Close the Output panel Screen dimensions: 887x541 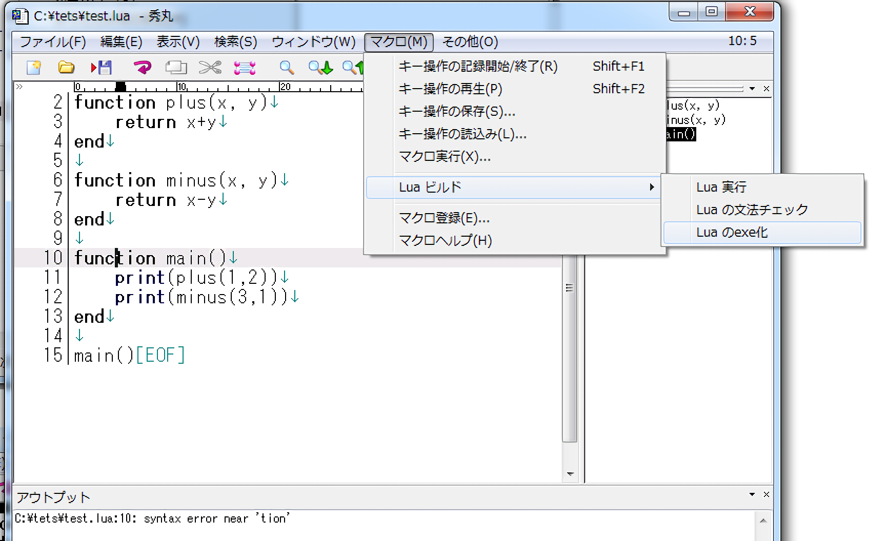click(x=766, y=494)
